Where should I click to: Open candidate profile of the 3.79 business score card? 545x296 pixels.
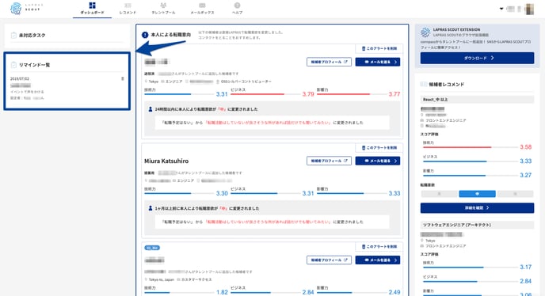[x=329, y=62]
